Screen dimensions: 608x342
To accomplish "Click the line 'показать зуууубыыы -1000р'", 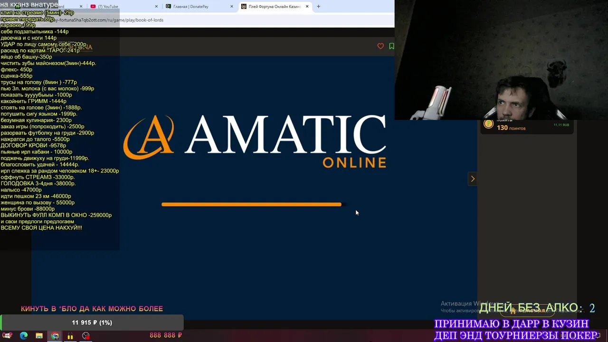I will click(37, 95).
